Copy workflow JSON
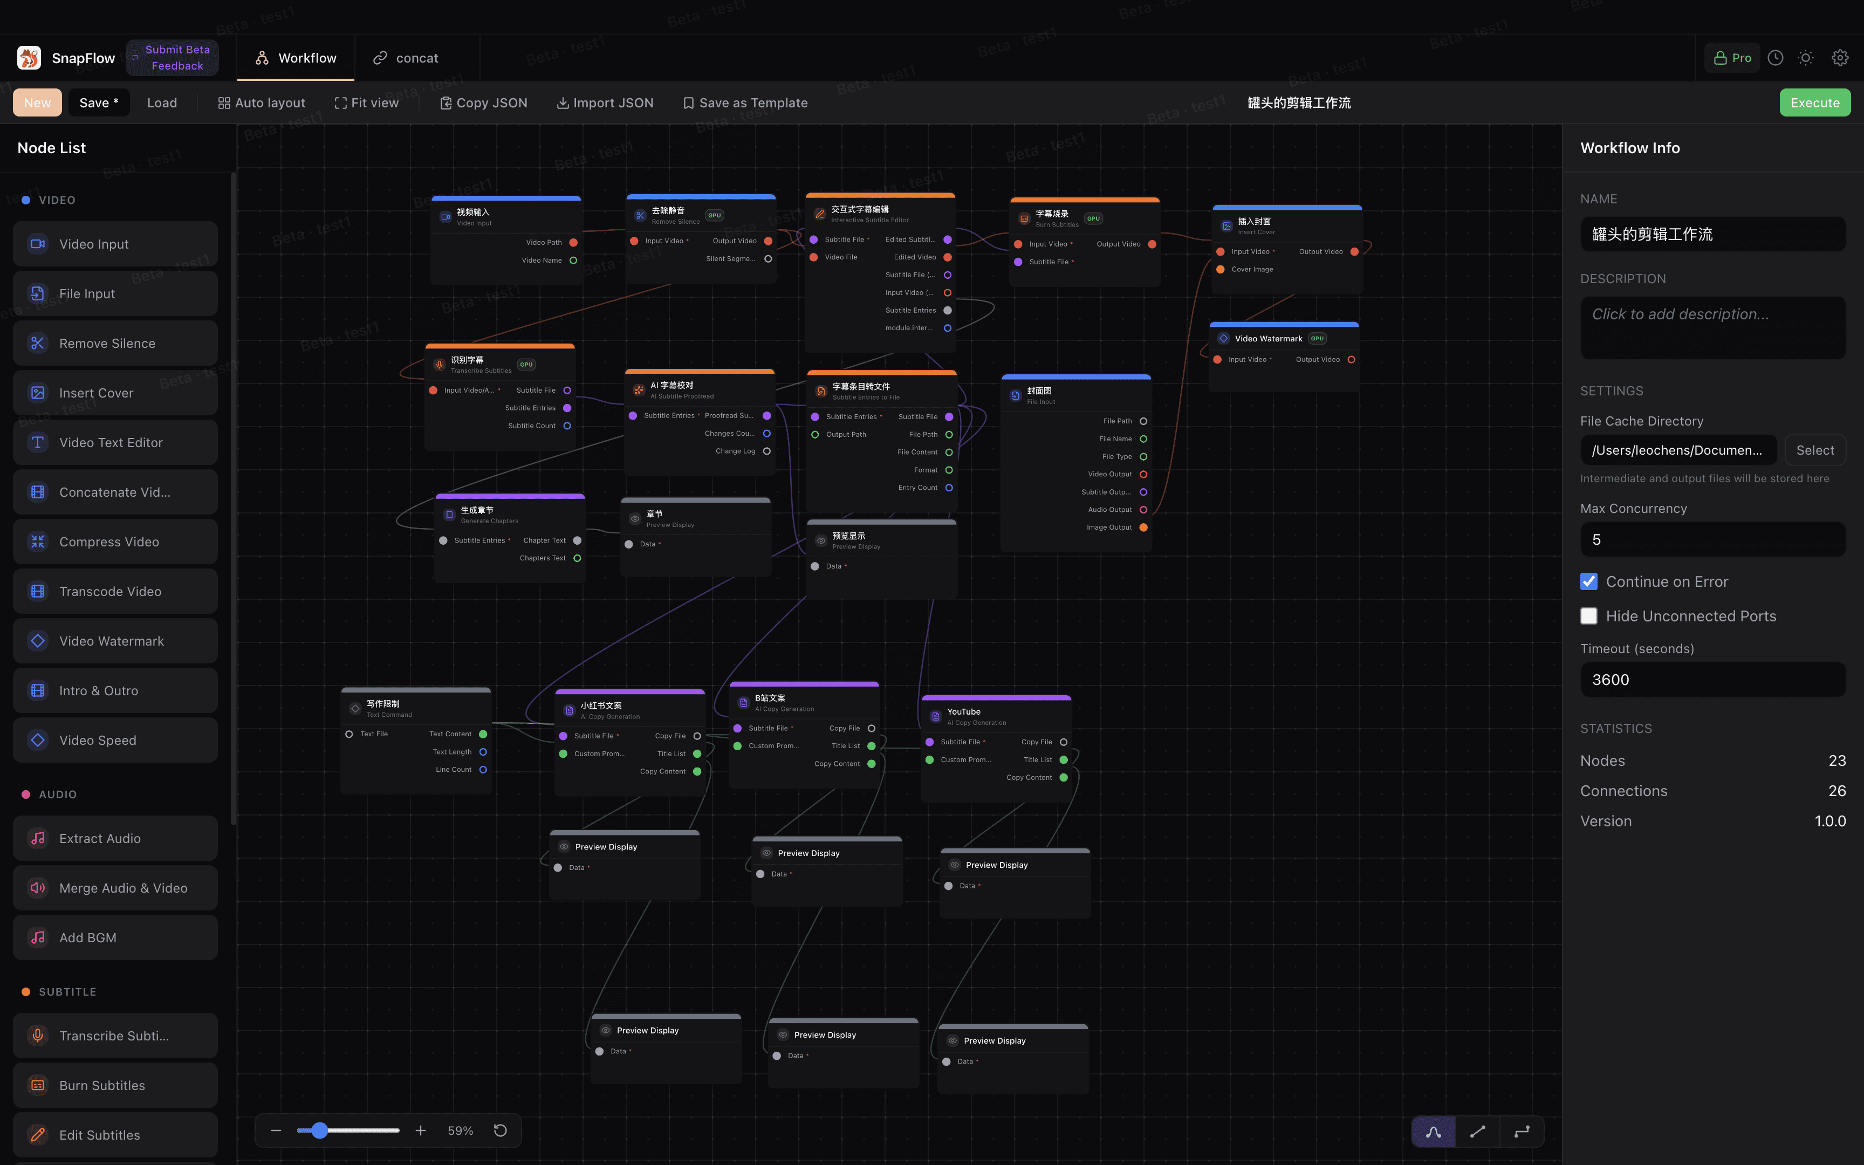Screen dimensions: 1864x1165 [x=484, y=102]
